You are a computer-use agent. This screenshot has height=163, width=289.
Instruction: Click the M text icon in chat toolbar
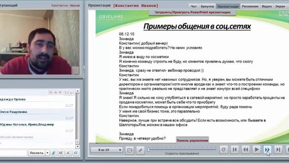click(x=61, y=153)
